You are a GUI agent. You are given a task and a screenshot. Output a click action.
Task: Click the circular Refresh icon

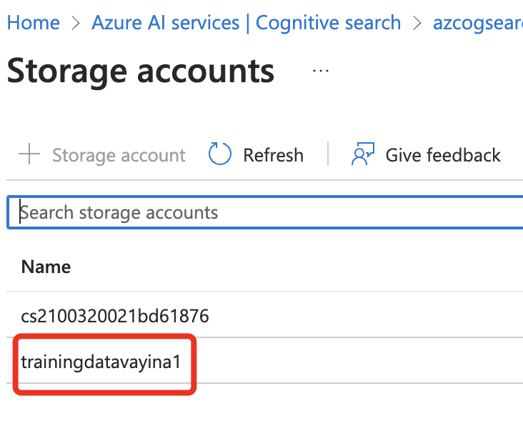(x=219, y=154)
